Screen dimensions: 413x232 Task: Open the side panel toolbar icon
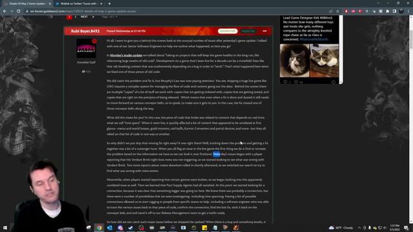(394, 12)
